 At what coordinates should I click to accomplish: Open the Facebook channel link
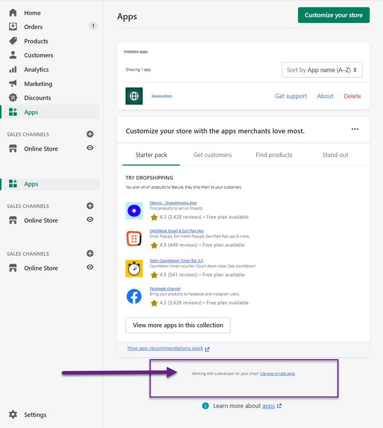(x=165, y=289)
